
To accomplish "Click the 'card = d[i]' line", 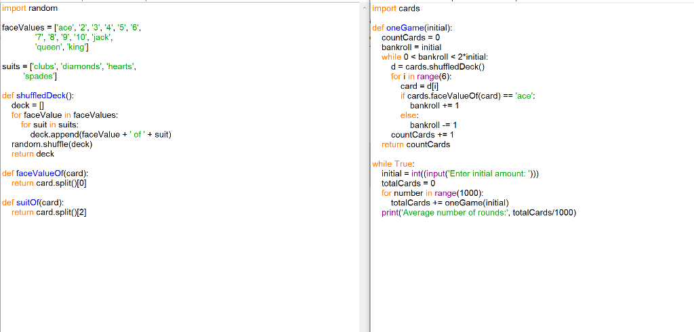I will coord(419,86).
